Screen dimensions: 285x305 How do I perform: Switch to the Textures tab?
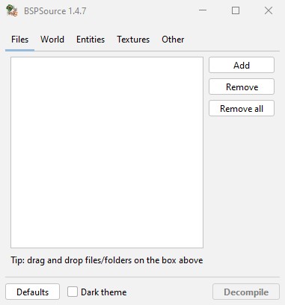click(133, 40)
